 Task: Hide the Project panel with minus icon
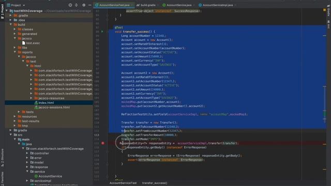point(89,5)
